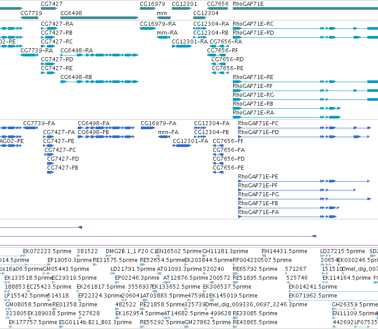This screenshot has height=329, width=378.
Task: Select EST ESG0114b.B21_B03.3prime
Action: [95, 322]
